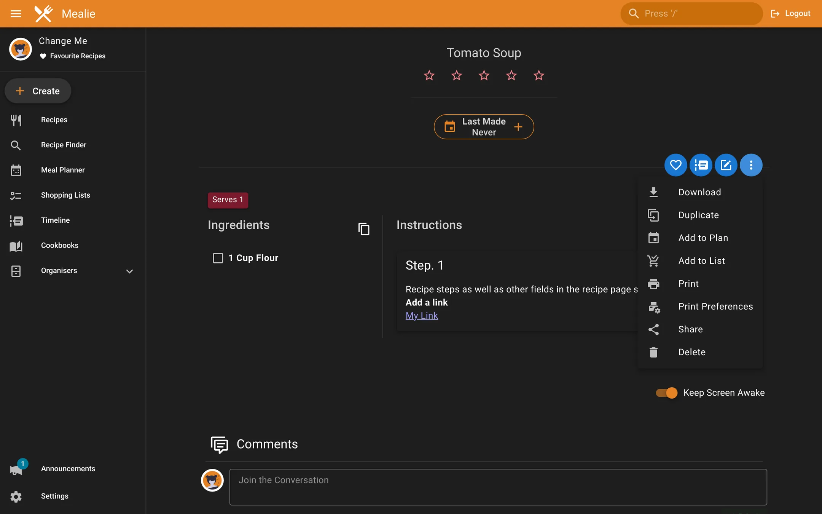Rate recipe three stars
Screen dimensions: 822x514
(x=484, y=75)
